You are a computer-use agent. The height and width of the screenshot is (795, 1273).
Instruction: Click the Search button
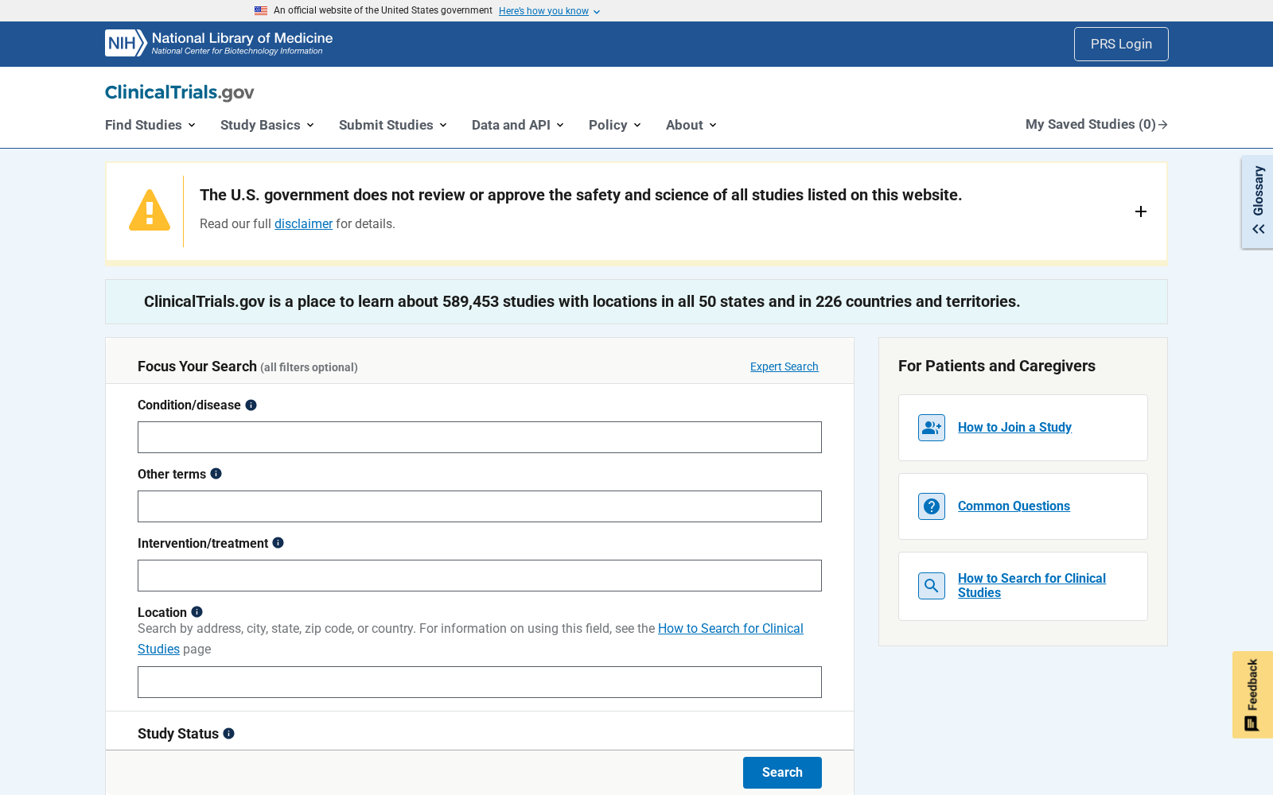[782, 773]
